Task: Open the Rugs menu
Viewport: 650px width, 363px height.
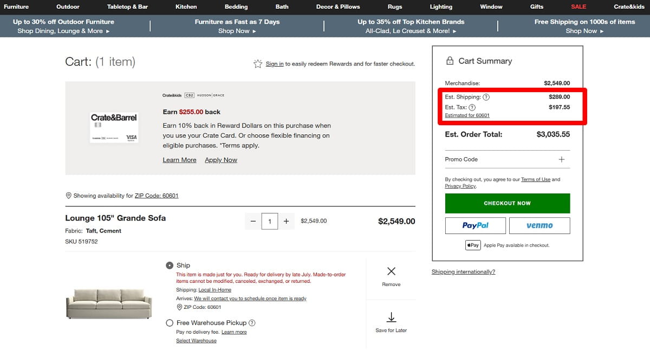Action: [x=395, y=7]
